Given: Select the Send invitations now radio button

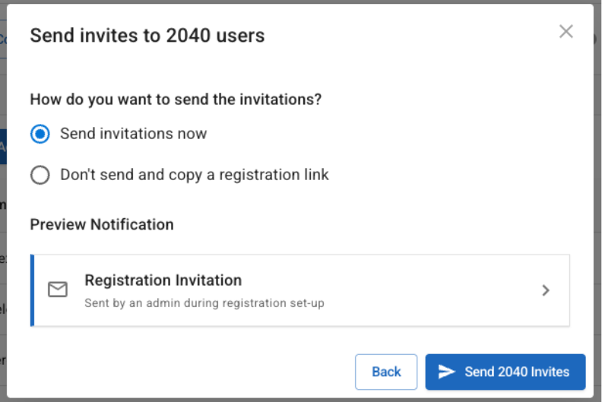Looking at the screenshot, I should coord(40,134).
